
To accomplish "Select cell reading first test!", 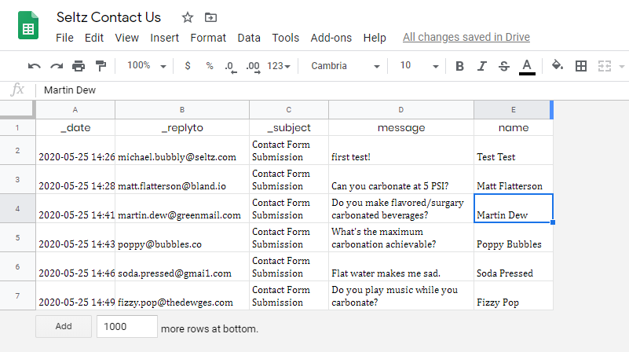I will click(x=401, y=151).
